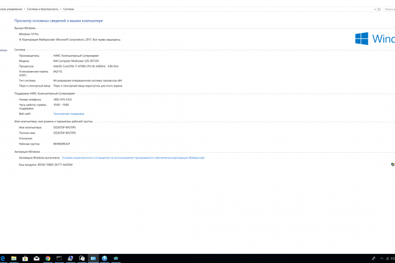Select phone number '(495) 974-3333'
The image size is (395, 263).
pyautogui.click(x=62, y=100)
